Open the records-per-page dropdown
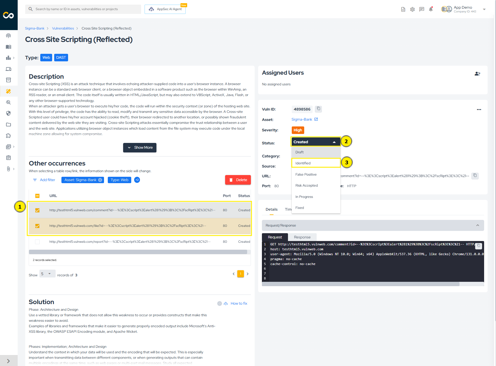This screenshot has height=366, width=496. (47, 274)
